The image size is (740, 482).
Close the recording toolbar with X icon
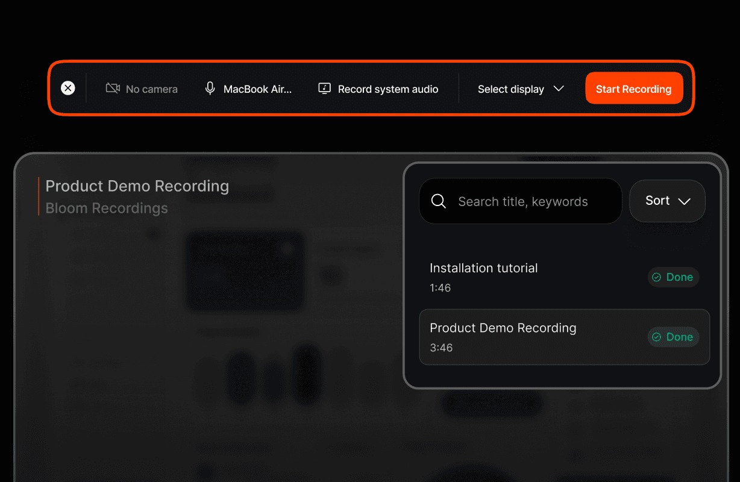[68, 89]
